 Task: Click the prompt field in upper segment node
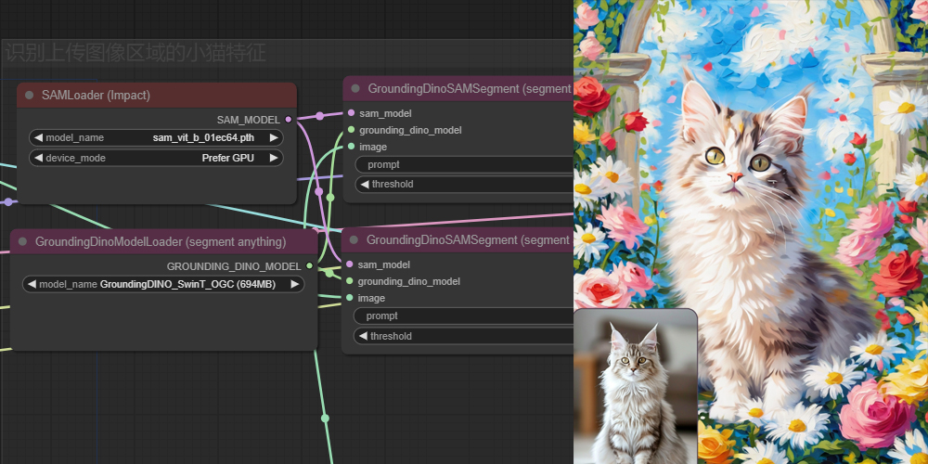(x=464, y=164)
